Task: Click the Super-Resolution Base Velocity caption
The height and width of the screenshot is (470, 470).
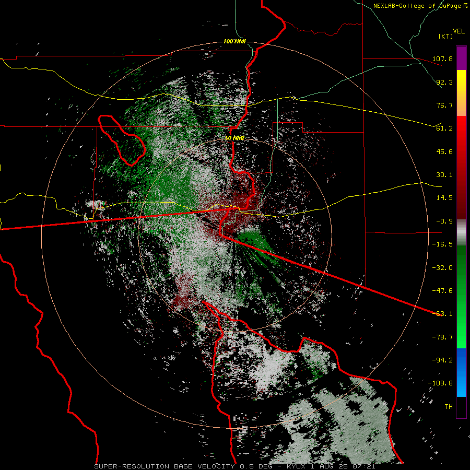Action: pos(234,466)
